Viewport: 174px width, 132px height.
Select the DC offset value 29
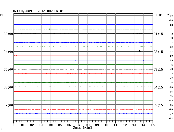tap(171, 60)
